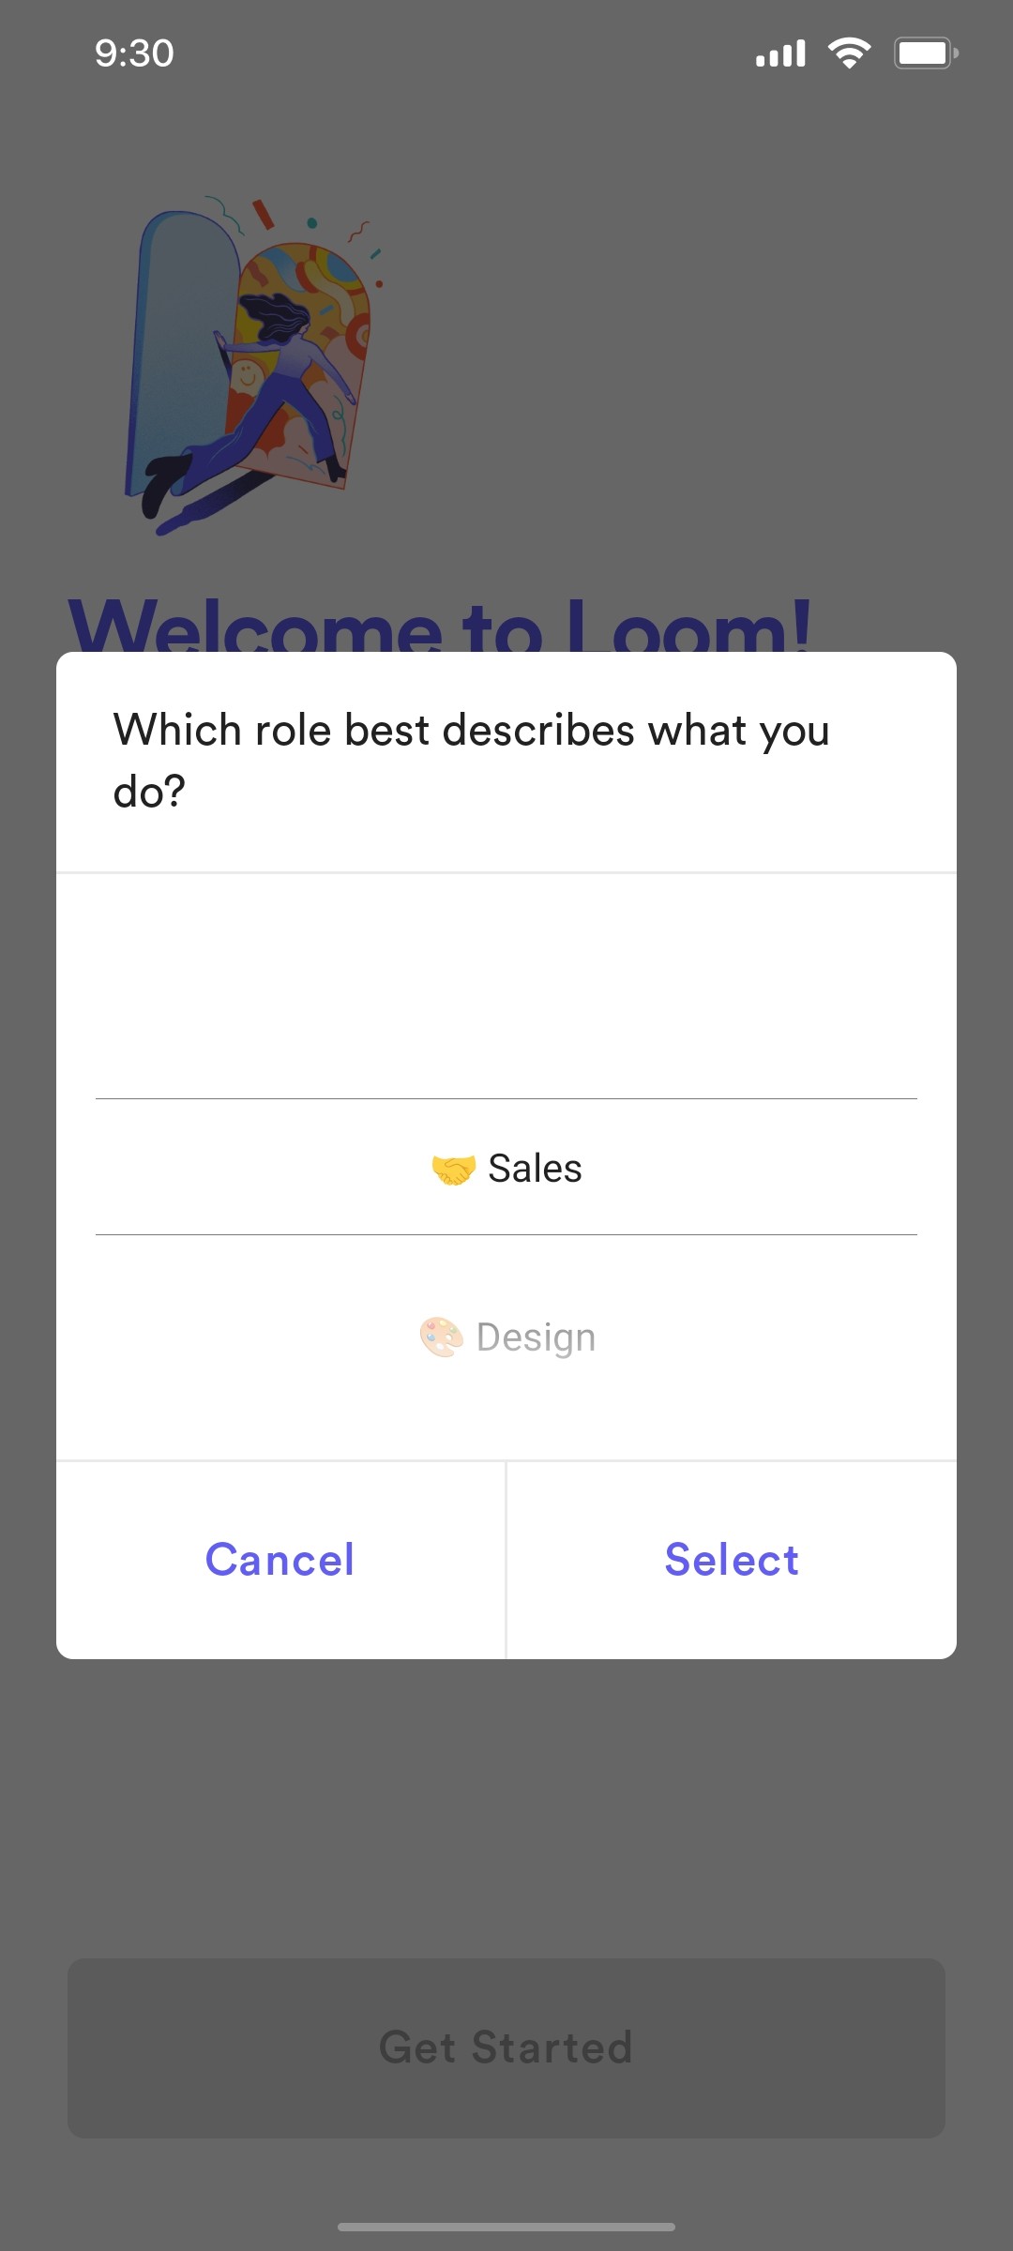Tap the battery indicator in the status bar
1013x2251 pixels.
click(x=925, y=53)
